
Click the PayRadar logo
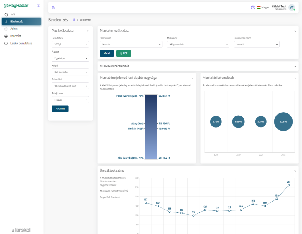tap(16, 5)
